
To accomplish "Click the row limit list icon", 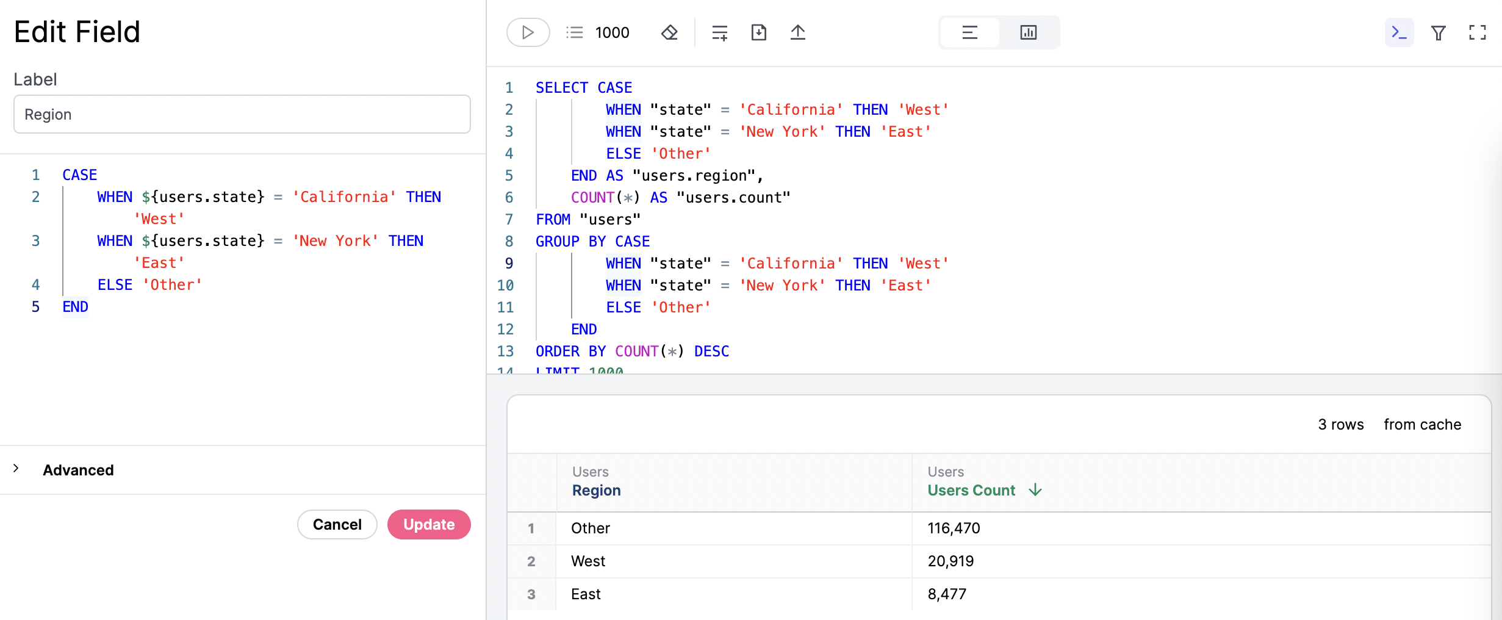I will (575, 32).
